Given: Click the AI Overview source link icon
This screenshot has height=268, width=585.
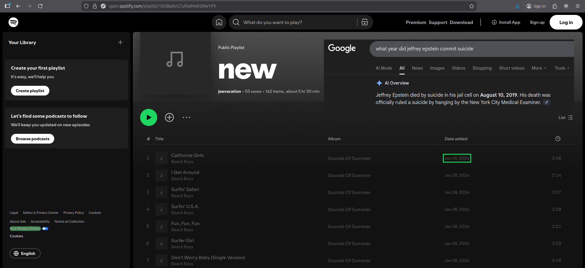Looking at the screenshot, I should (547, 102).
